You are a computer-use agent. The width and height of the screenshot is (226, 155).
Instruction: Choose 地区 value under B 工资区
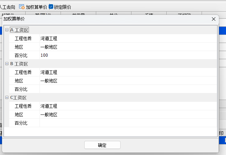127,81
